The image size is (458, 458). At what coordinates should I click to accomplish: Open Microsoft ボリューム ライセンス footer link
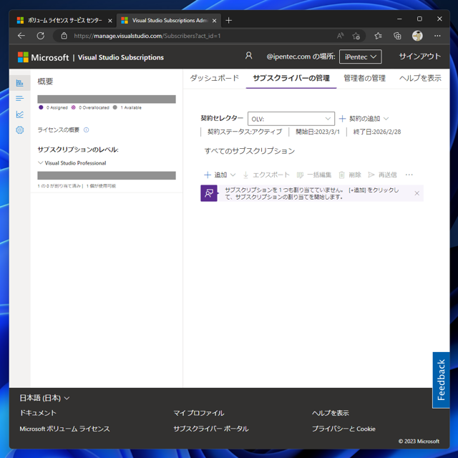64,429
